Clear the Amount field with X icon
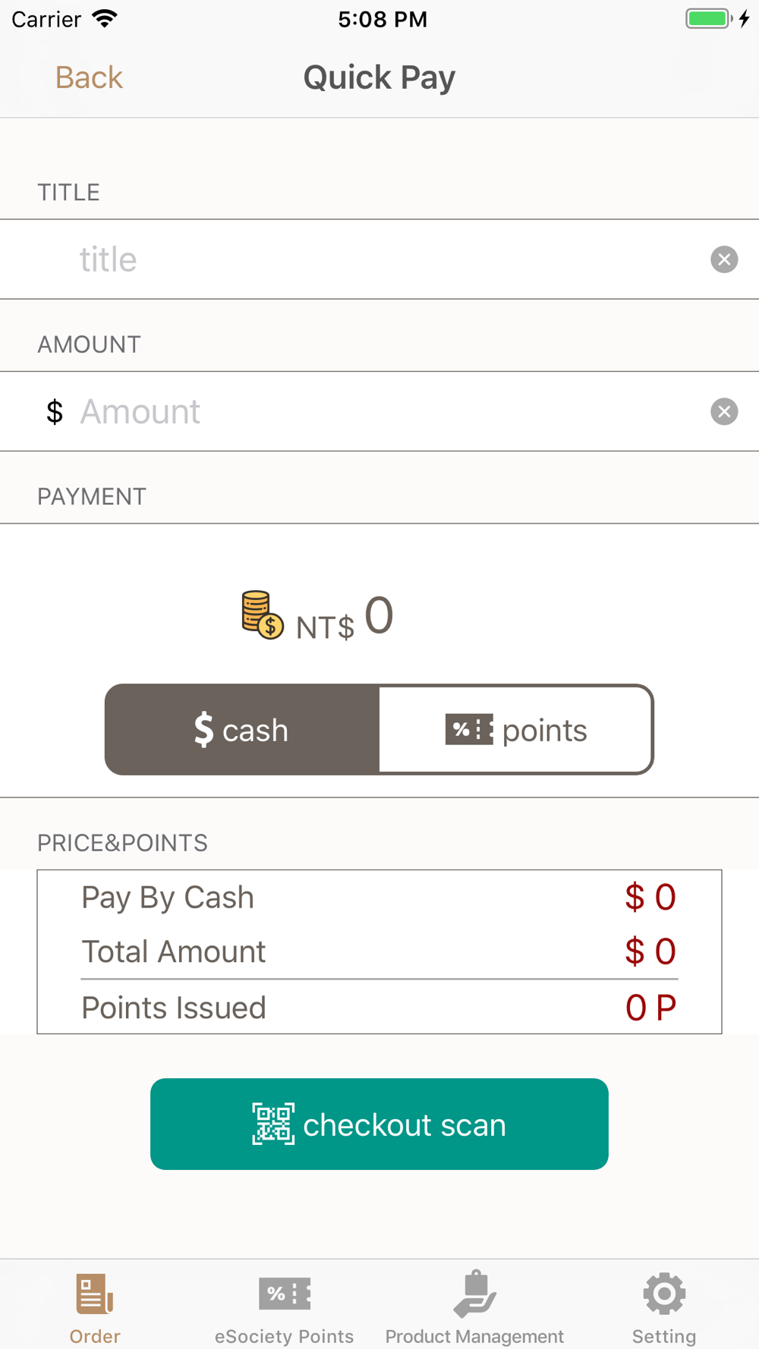This screenshot has height=1349, width=759. 724,411
